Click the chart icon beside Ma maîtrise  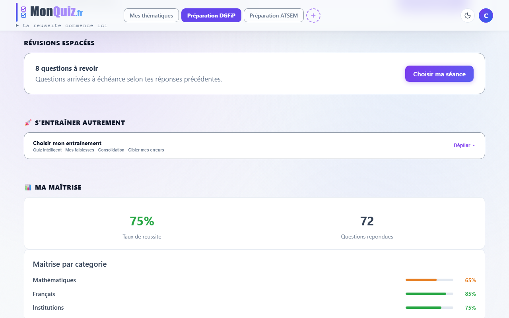click(28, 187)
